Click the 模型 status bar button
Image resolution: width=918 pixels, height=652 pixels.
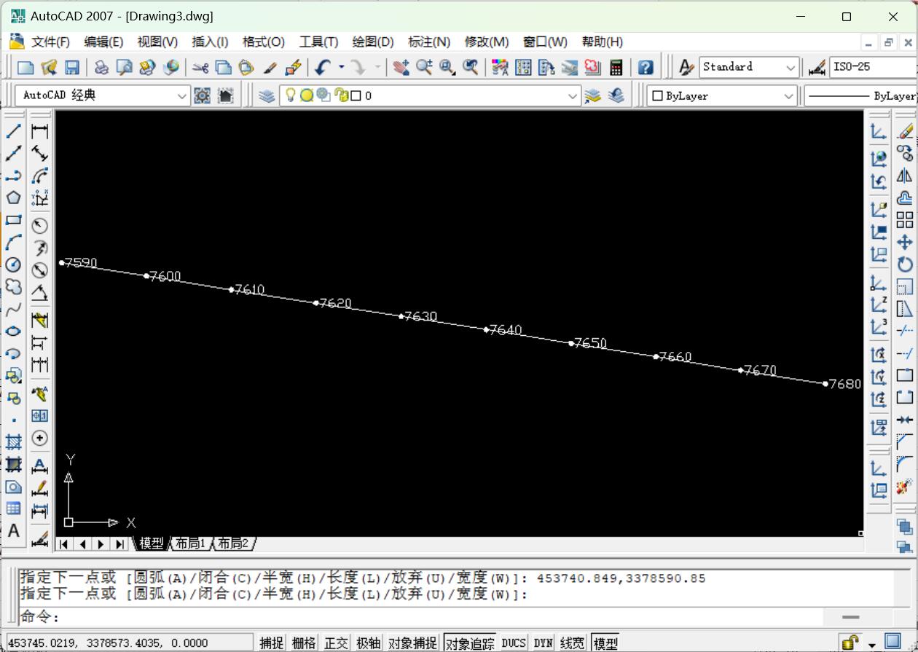[605, 643]
